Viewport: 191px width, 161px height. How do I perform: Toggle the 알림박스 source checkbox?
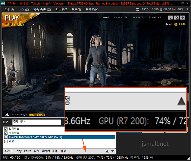[x=6, y=129]
